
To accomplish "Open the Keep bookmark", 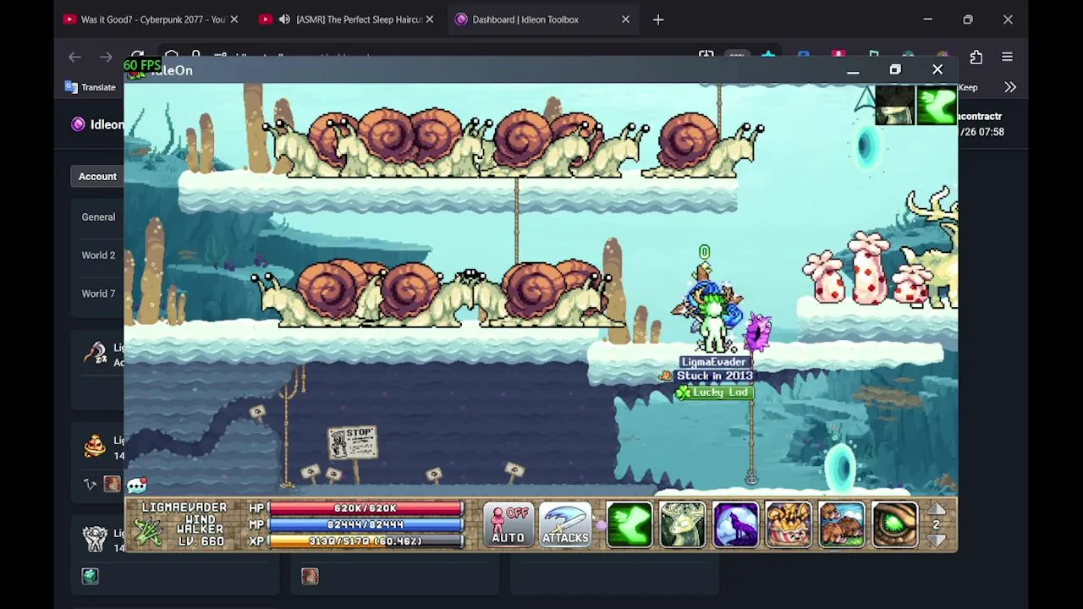I will click(x=969, y=87).
